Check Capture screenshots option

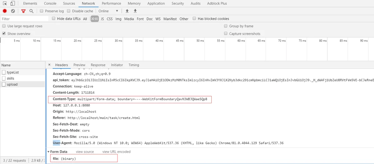pos(226,33)
